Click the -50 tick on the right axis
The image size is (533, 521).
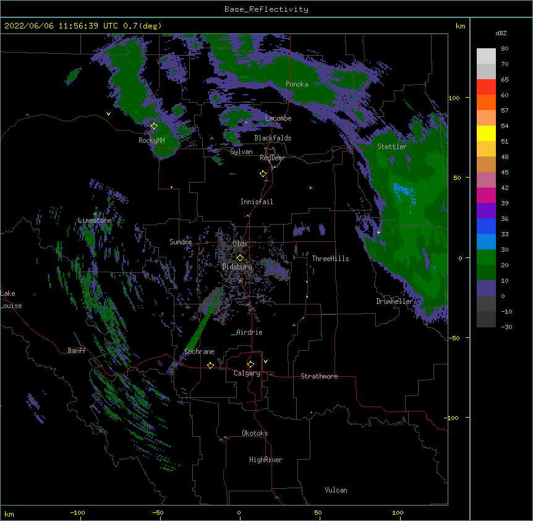coord(454,338)
